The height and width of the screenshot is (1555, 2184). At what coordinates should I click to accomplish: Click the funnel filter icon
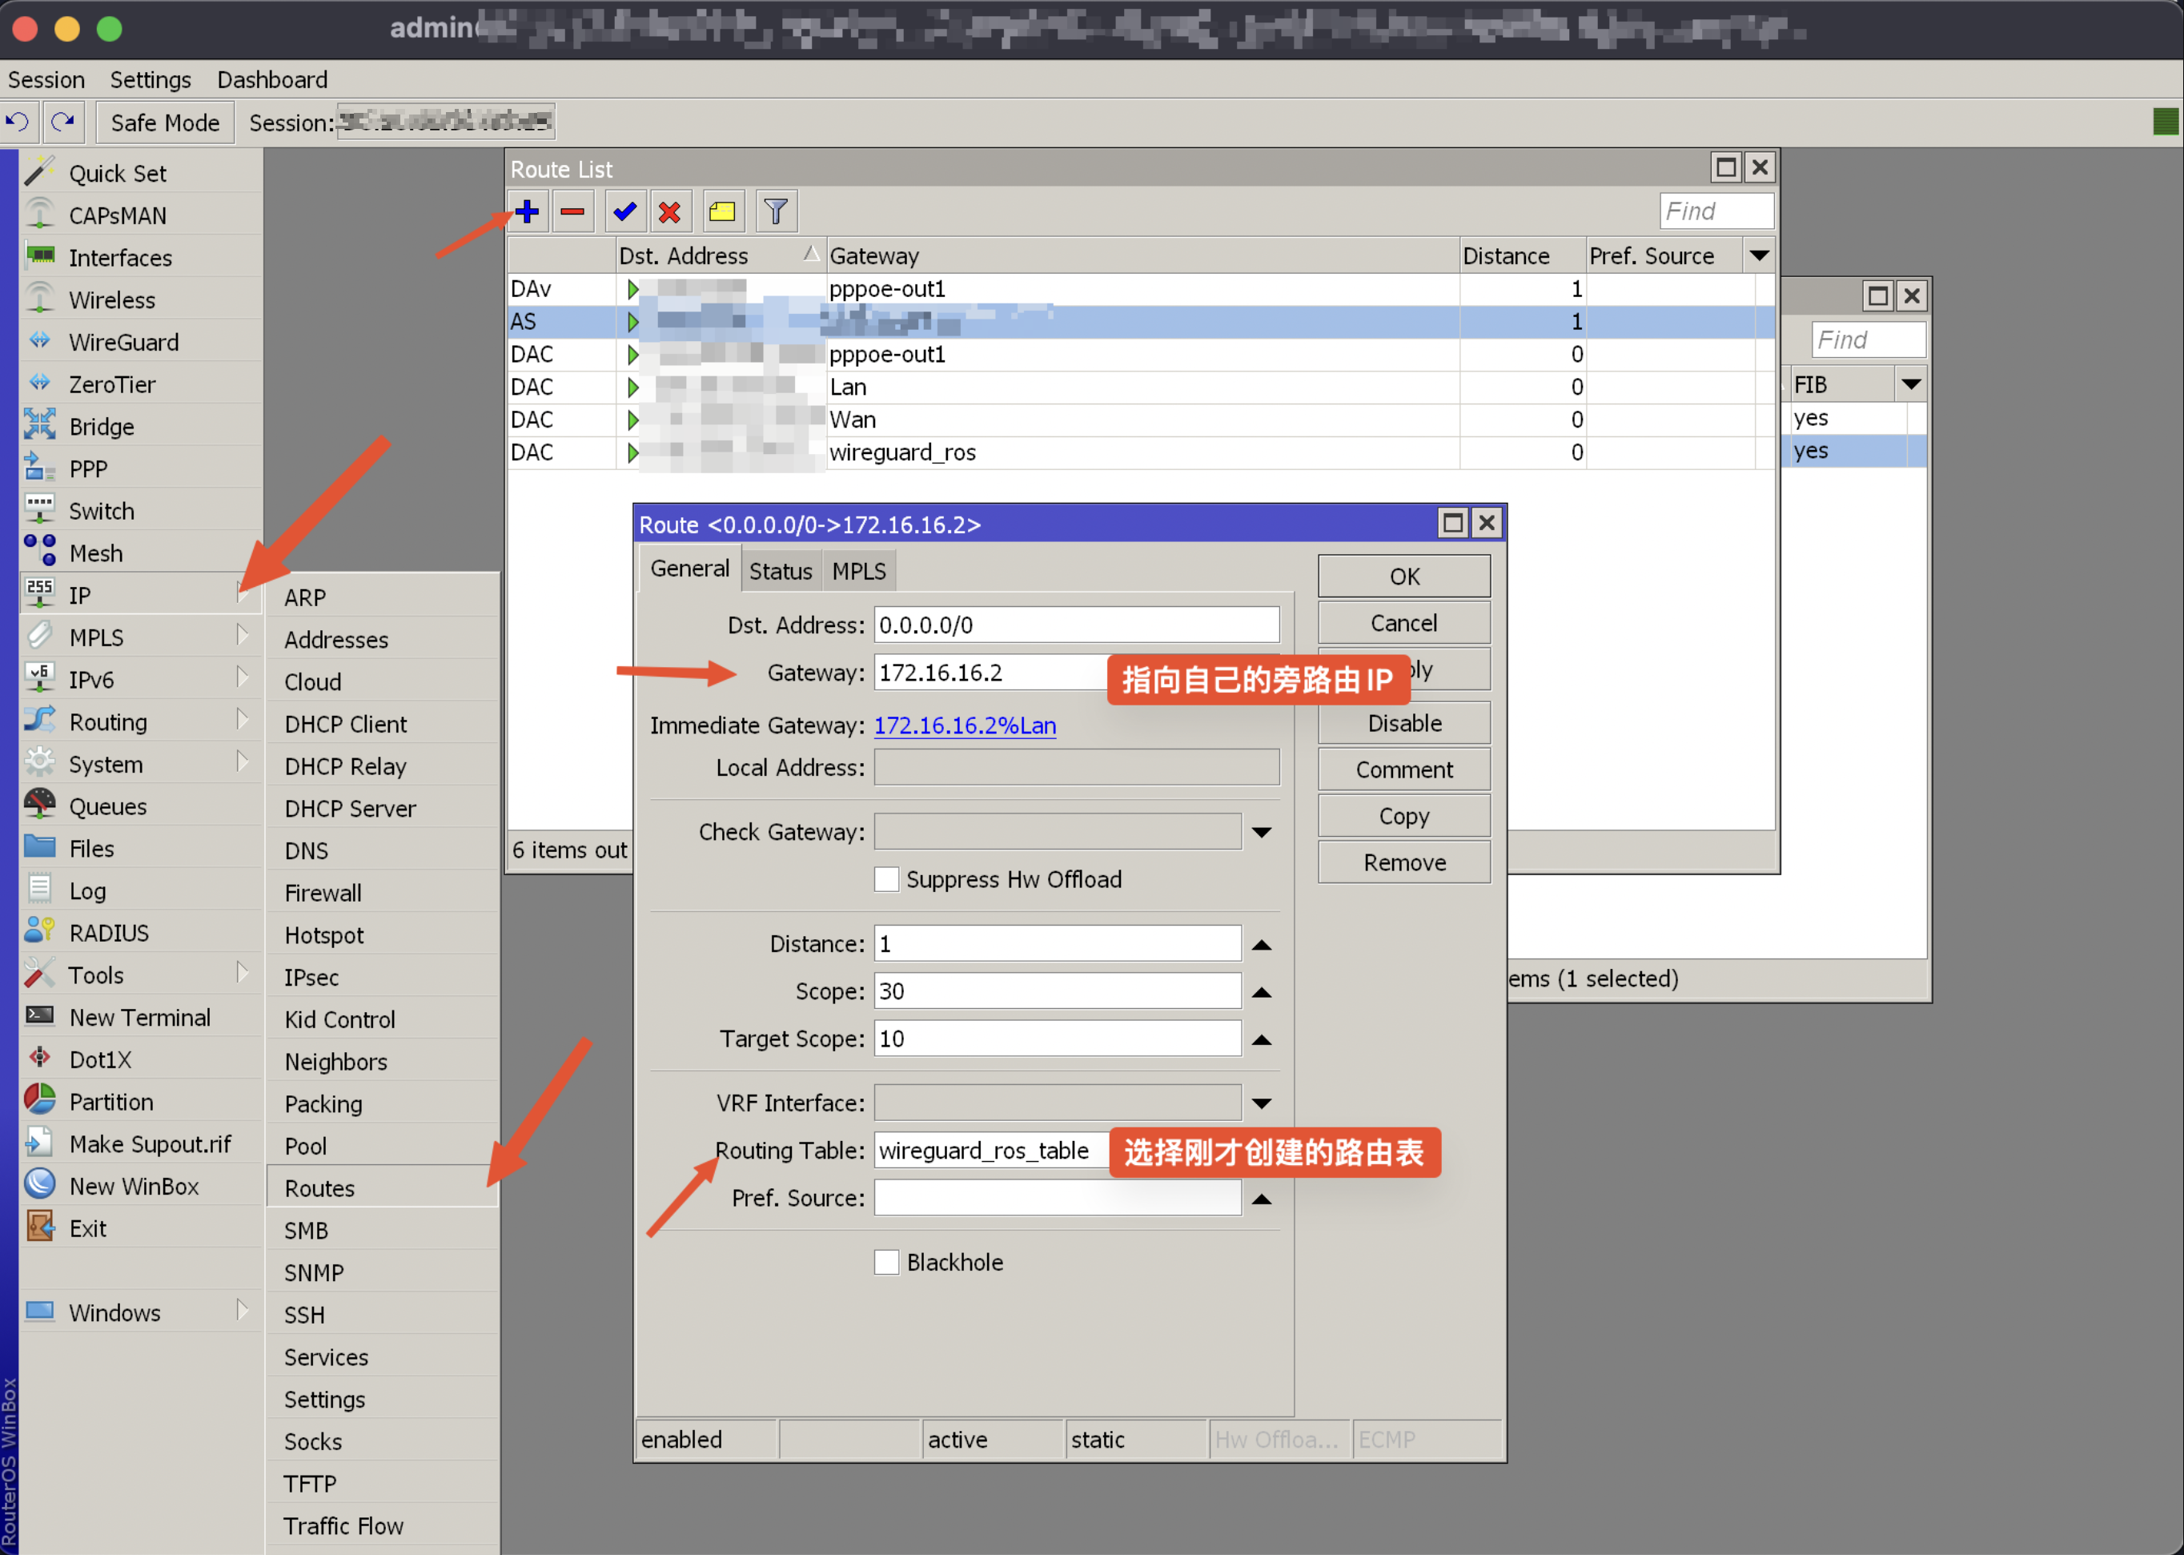point(776,211)
